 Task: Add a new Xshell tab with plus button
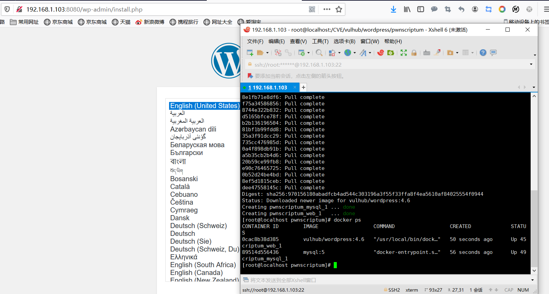304,87
